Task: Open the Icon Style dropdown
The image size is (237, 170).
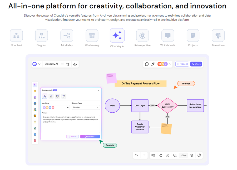Action: coord(56,107)
